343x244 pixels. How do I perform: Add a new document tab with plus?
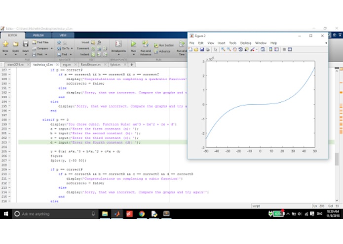[x=132, y=65]
